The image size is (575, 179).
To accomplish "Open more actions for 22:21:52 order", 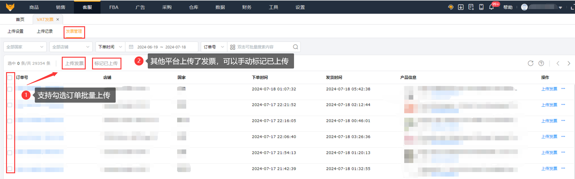I will (563, 105).
